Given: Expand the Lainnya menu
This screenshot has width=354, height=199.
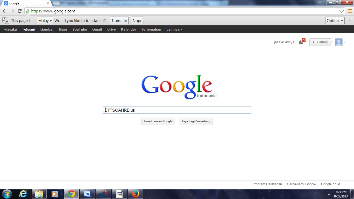Looking at the screenshot, I should point(174,29).
